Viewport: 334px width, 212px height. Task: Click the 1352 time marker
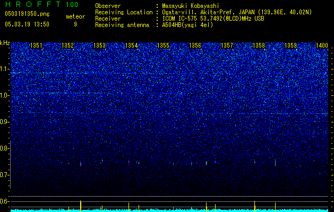67,46
